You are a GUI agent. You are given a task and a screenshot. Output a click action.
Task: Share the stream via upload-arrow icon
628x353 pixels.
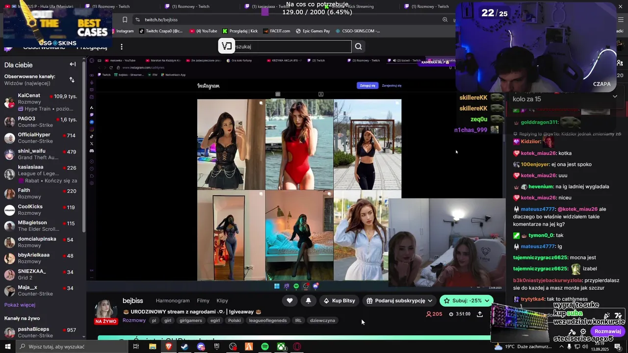coord(480,314)
